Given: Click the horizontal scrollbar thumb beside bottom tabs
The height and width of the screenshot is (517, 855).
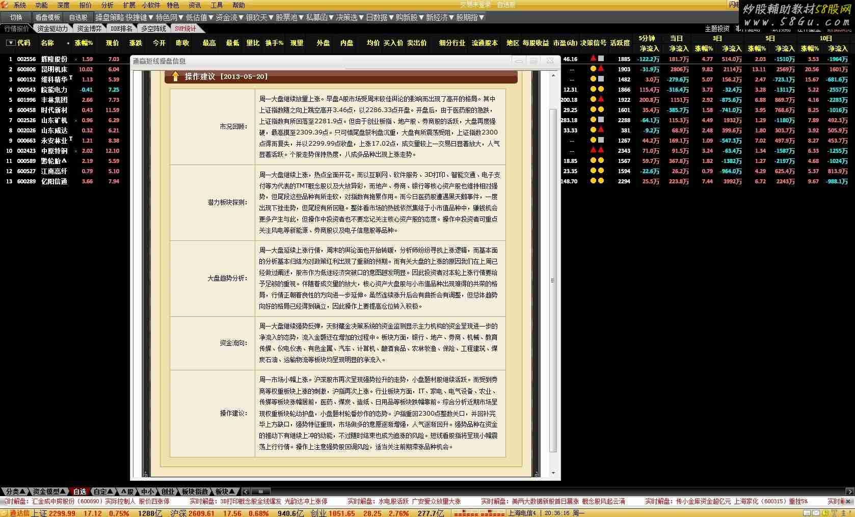Looking at the screenshot, I should click(x=261, y=492).
